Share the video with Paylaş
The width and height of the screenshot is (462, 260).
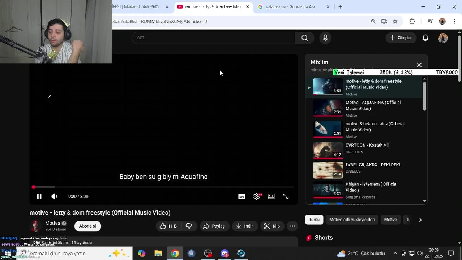[214, 226]
